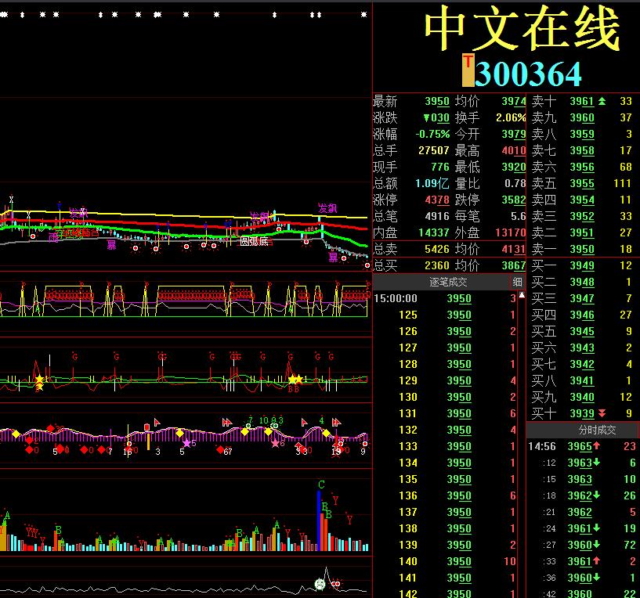This screenshot has width=640, height=598.
Task: Select the 逐笔成交 header tab
Action: pos(448,282)
